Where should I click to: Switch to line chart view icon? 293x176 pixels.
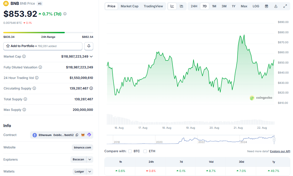pyautogui.click(x=172, y=6)
